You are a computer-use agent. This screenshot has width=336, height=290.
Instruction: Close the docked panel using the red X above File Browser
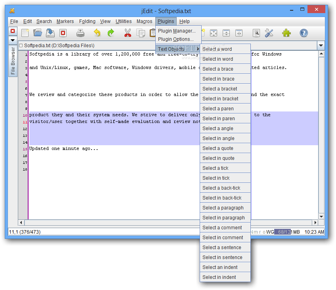click(x=13, y=31)
